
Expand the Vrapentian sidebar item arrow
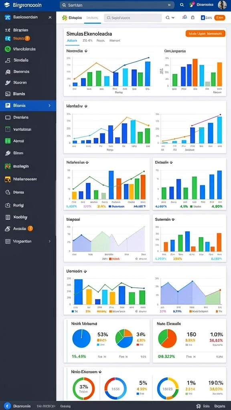[49, 241]
